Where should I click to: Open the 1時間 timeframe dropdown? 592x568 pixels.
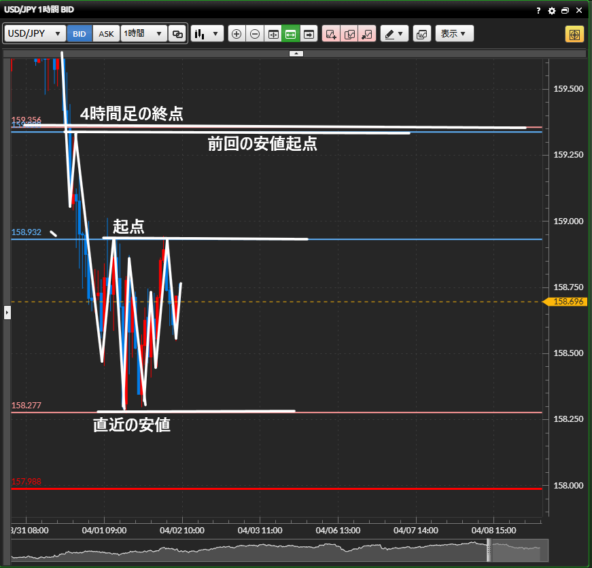[143, 34]
